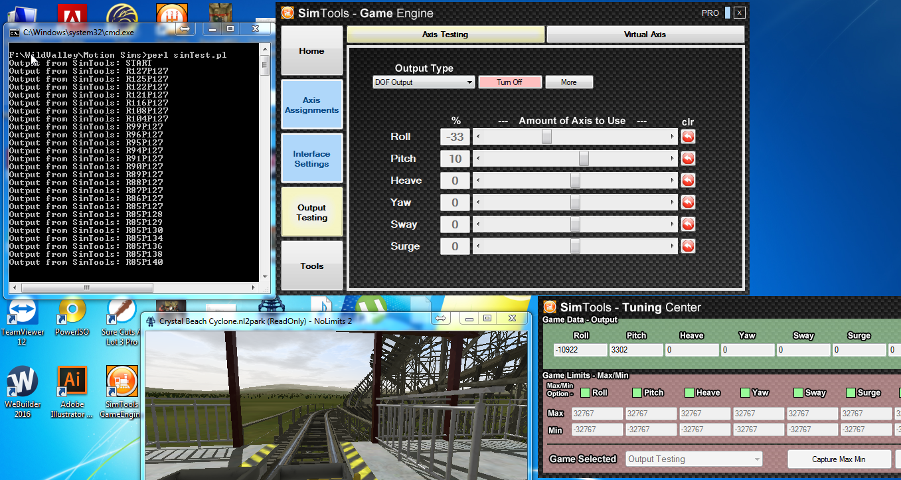Click the Roll Max limit field in Tuning Center
The width and height of the screenshot is (901, 480).
point(597,414)
